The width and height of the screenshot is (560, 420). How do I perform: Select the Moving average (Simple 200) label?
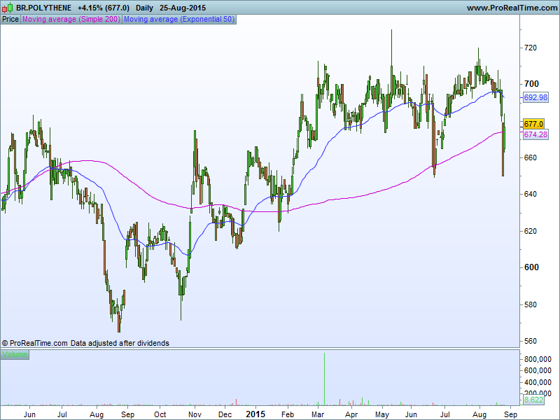pyautogui.click(x=71, y=19)
